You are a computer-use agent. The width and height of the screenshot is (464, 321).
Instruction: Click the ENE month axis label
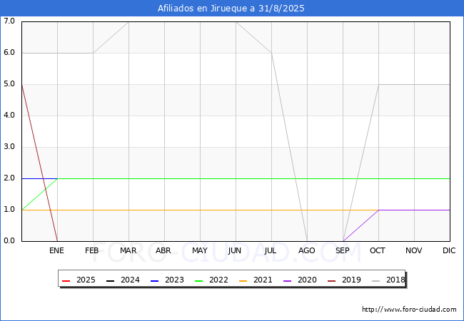[x=57, y=251]
